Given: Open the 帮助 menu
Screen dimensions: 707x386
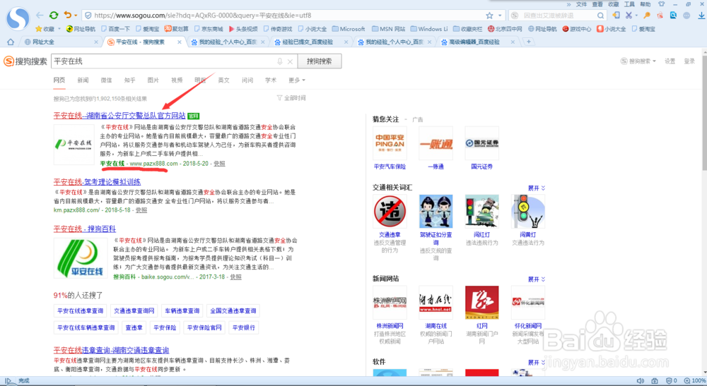Looking at the screenshot, I should tap(645, 4).
